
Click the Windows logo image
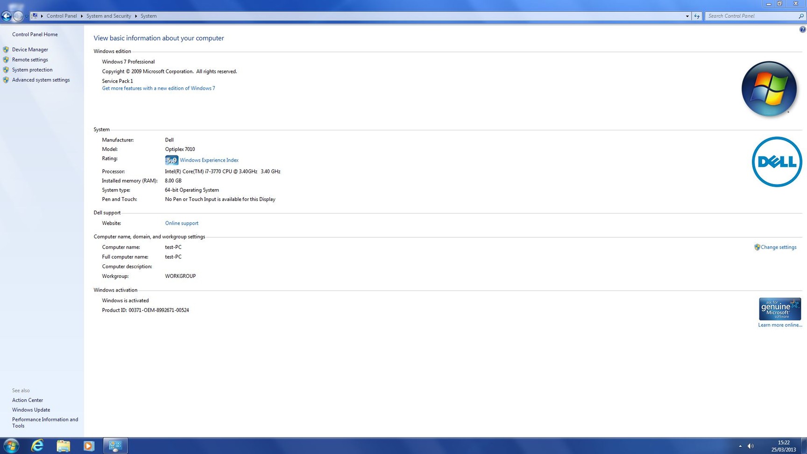[x=769, y=89]
